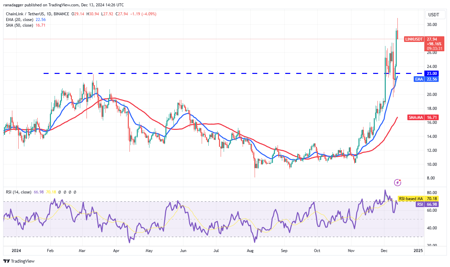Click the +98.16% label on price scale
The height and width of the screenshot is (267, 450).
click(434, 44)
